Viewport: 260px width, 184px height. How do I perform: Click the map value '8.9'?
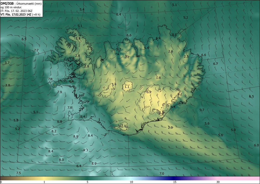[x=94, y=164]
